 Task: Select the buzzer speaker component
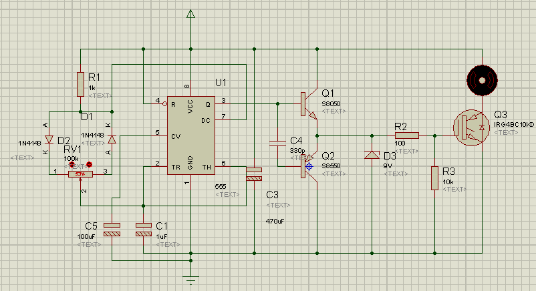point(482,80)
